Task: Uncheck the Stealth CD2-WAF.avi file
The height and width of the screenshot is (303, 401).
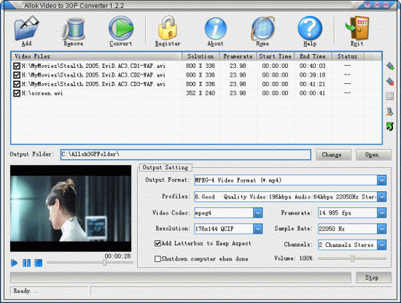Action: point(17,75)
